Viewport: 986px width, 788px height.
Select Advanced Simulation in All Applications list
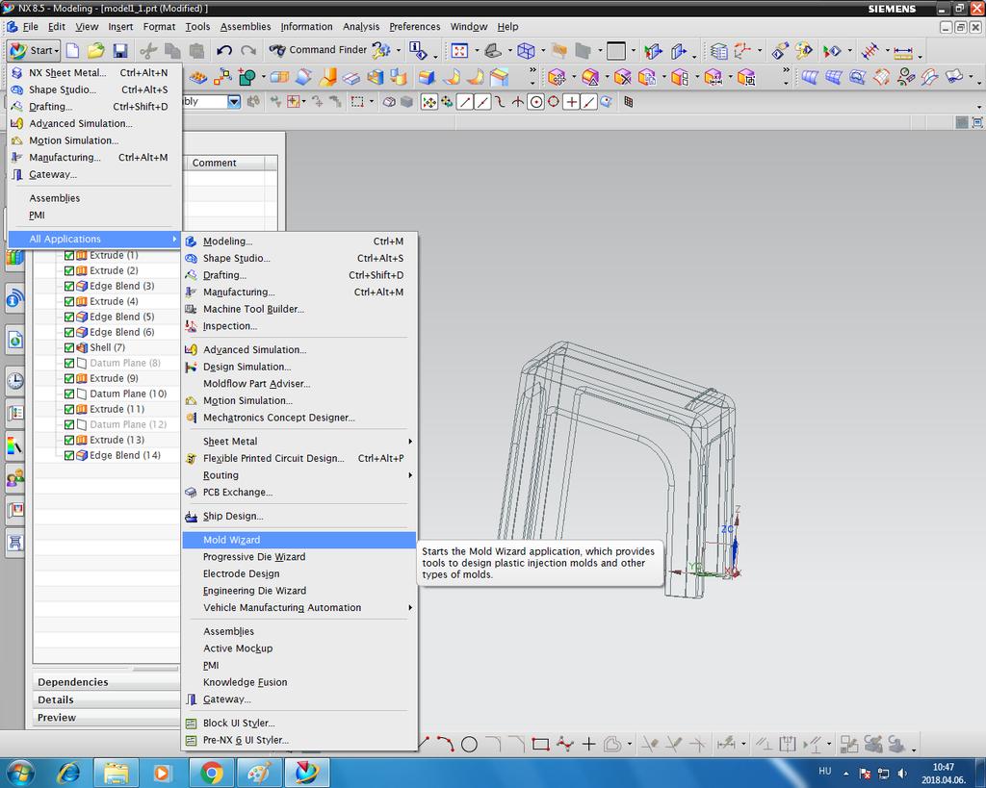pyautogui.click(x=299, y=349)
